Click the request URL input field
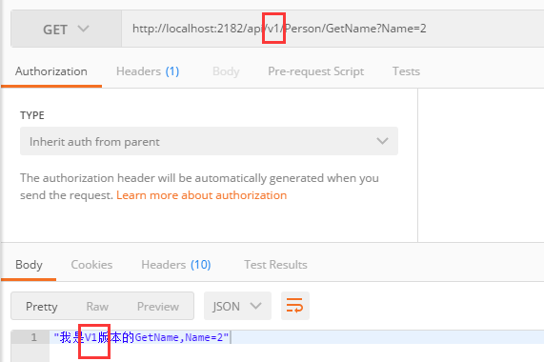Image resolution: width=544 pixels, height=362 pixels. click(332, 29)
